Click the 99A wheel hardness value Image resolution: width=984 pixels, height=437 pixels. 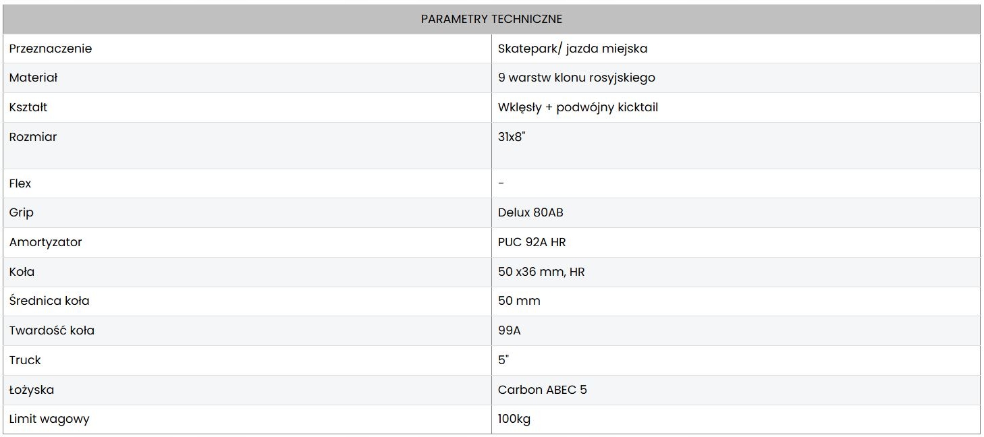[509, 330]
